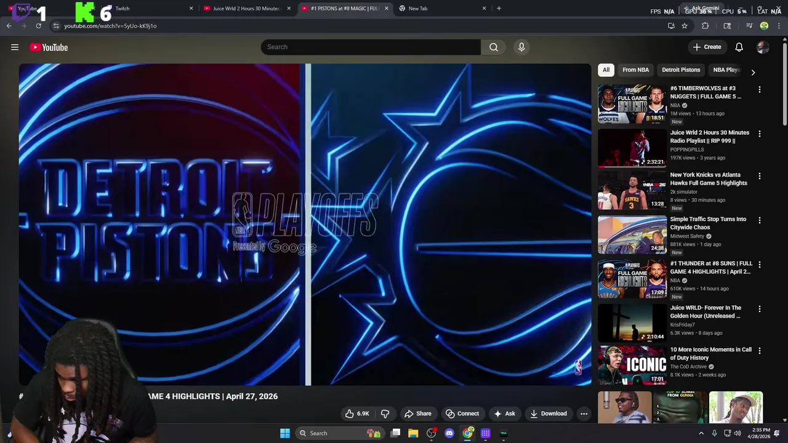
Task: Ask about this video
Action: pyautogui.click(x=504, y=413)
